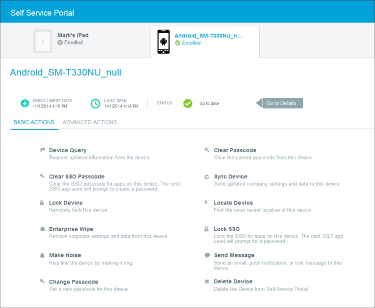
Task: Choose the Clear SSO Passcode action
Action: pos(77,176)
